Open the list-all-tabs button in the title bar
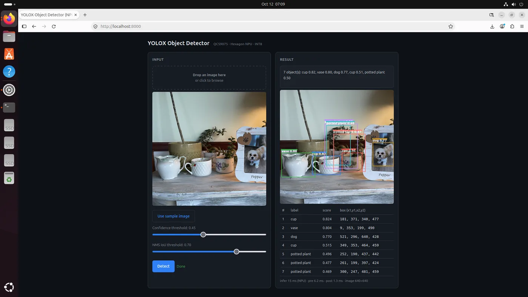Image resolution: width=528 pixels, height=297 pixels. (x=491, y=15)
